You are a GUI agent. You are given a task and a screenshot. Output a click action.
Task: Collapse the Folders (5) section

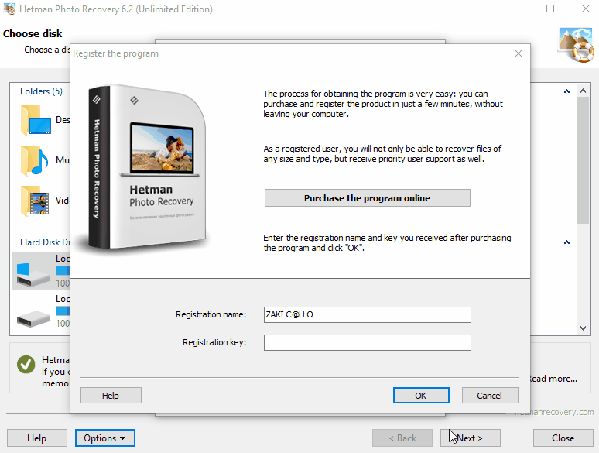click(x=567, y=91)
